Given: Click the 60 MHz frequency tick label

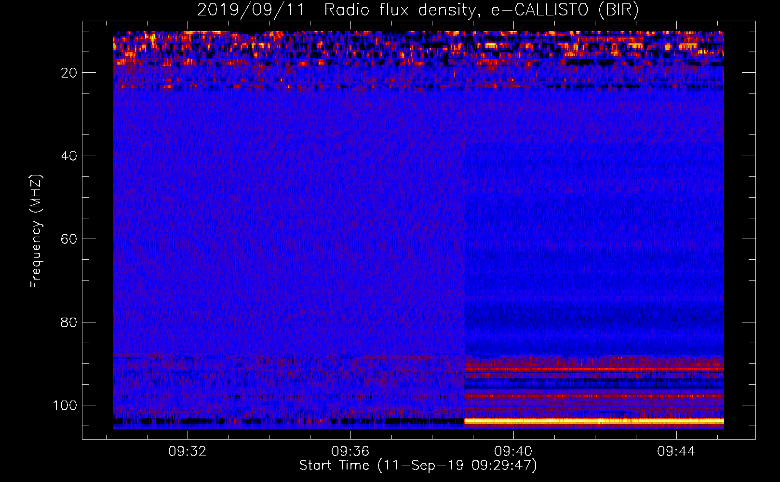Looking at the screenshot, I should coord(69,239).
